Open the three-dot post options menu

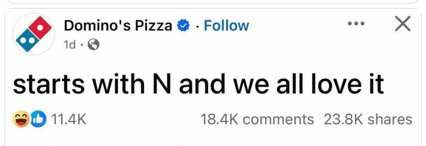tap(356, 24)
